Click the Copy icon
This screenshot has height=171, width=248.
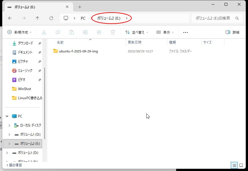[58, 32]
